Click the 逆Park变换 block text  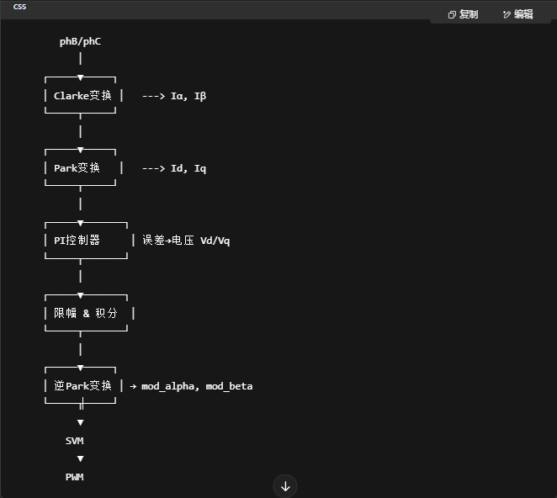tap(82, 386)
